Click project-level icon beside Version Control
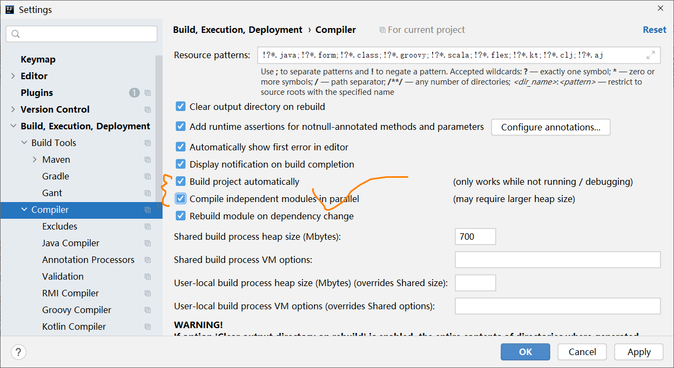Screen dimensions: 674x368 click(x=147, y=109)
